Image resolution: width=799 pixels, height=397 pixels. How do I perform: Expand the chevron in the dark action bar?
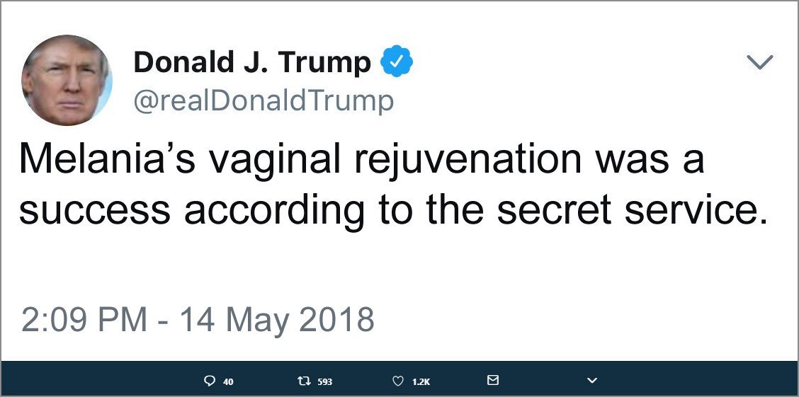(591, 381)
